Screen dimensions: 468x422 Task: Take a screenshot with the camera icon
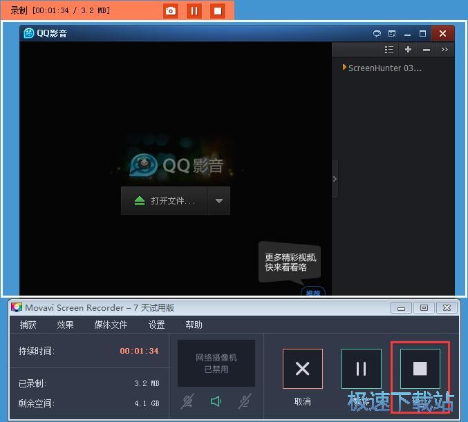(171, 11)
